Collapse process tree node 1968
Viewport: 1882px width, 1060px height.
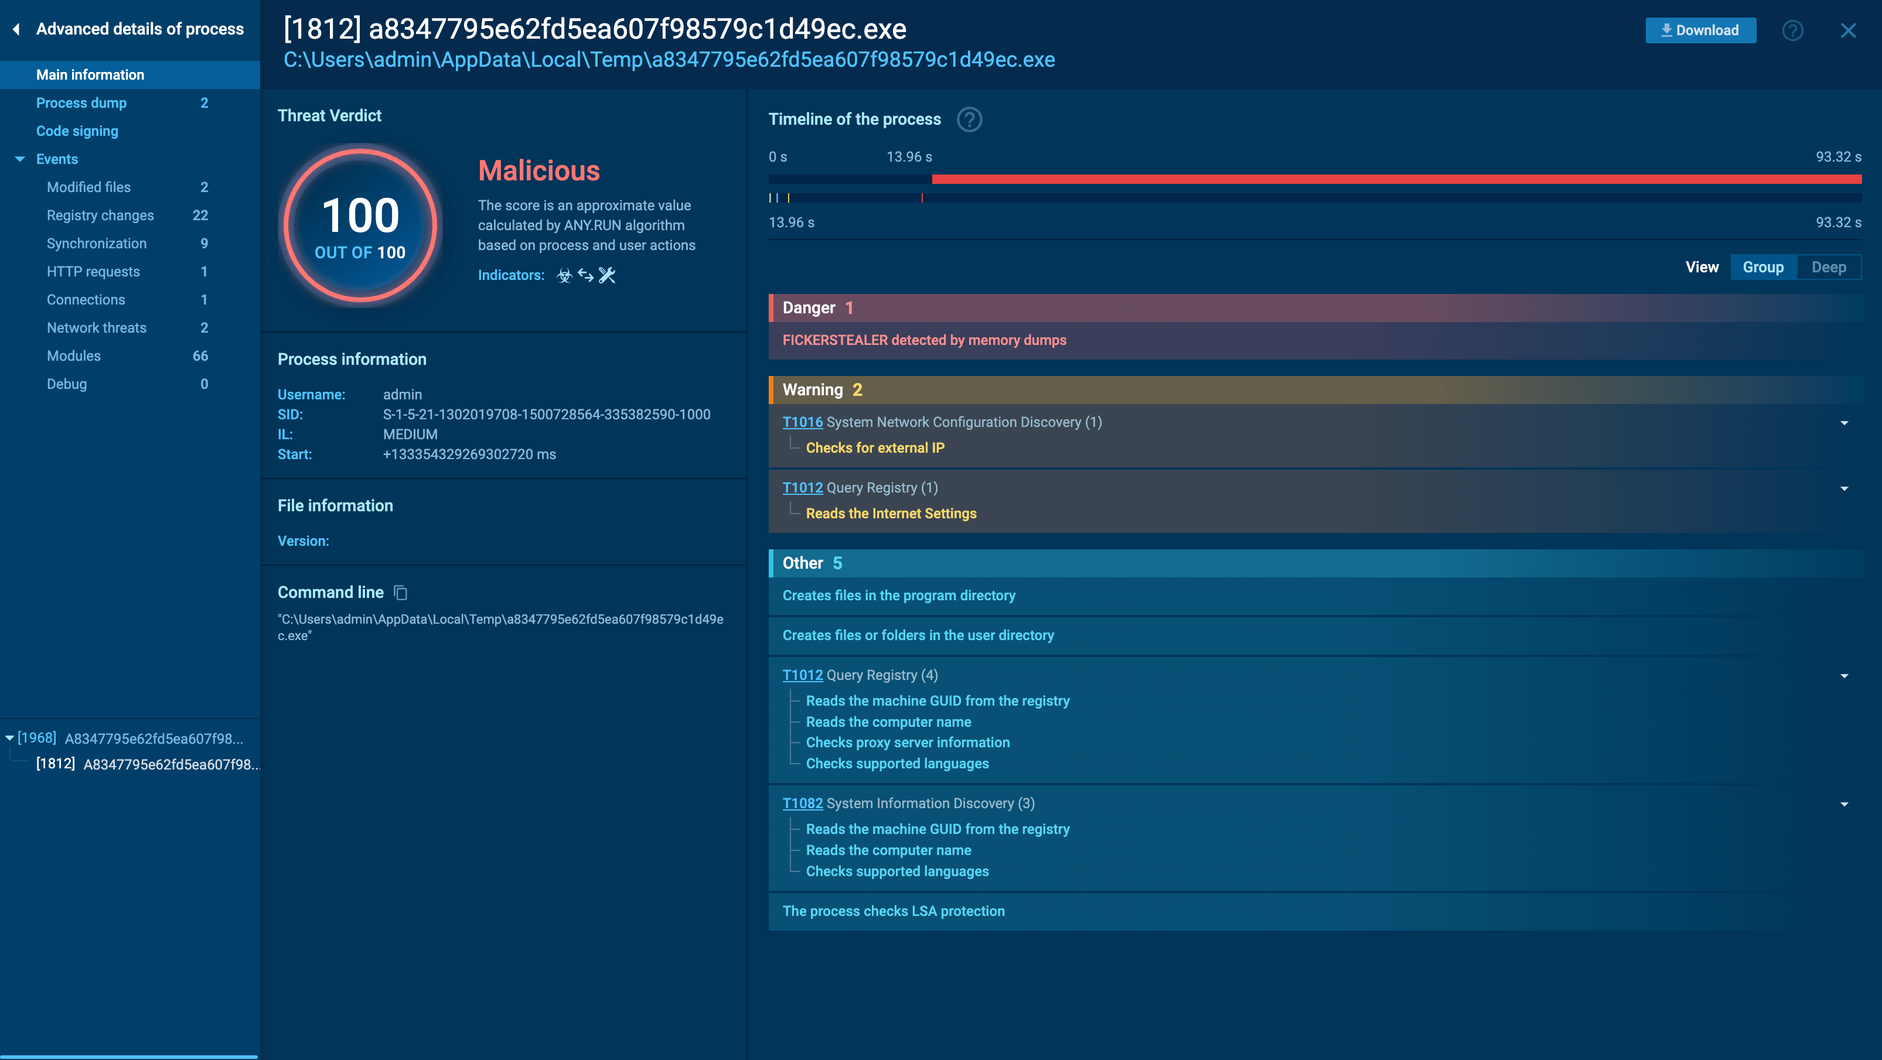pos(9,738)
